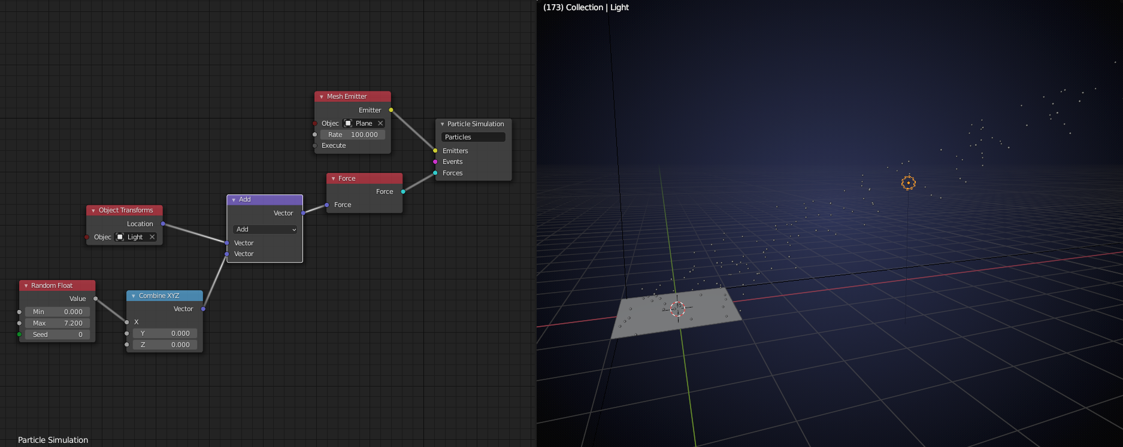Viewport: 1123px width, 447px height.
Task: Click the Combine XYZ Vector output socket
Action: (x=204, y=309)
